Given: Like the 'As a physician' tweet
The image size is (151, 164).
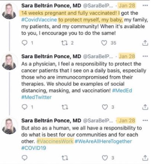Looking at the screenshot, I should [105, 107].
